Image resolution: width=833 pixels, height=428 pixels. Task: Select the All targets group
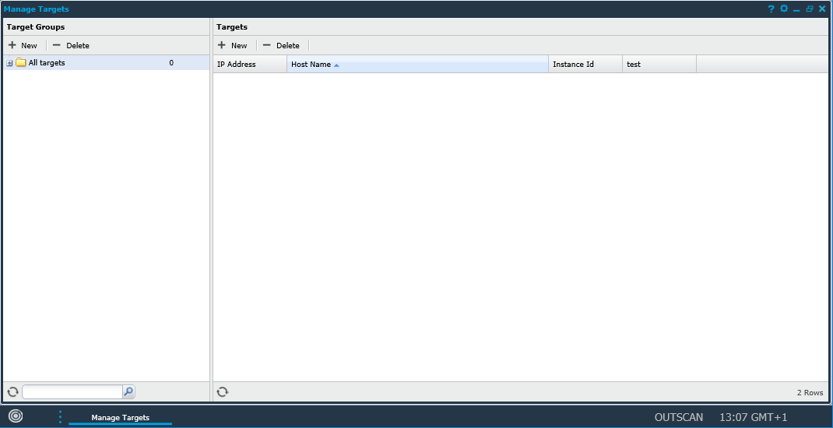(47, 63)
